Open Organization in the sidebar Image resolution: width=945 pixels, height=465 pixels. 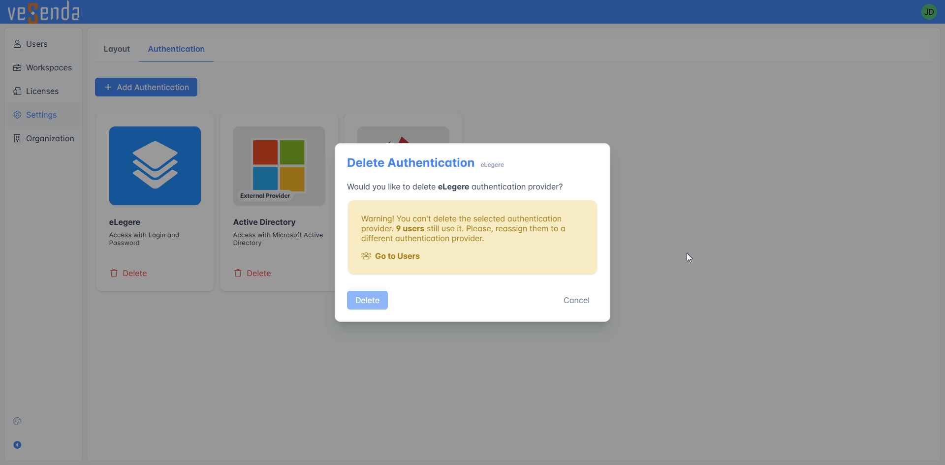(x=43, y=138)
